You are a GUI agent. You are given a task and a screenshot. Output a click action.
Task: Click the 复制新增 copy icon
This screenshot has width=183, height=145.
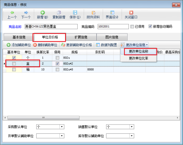pos(59,13)
